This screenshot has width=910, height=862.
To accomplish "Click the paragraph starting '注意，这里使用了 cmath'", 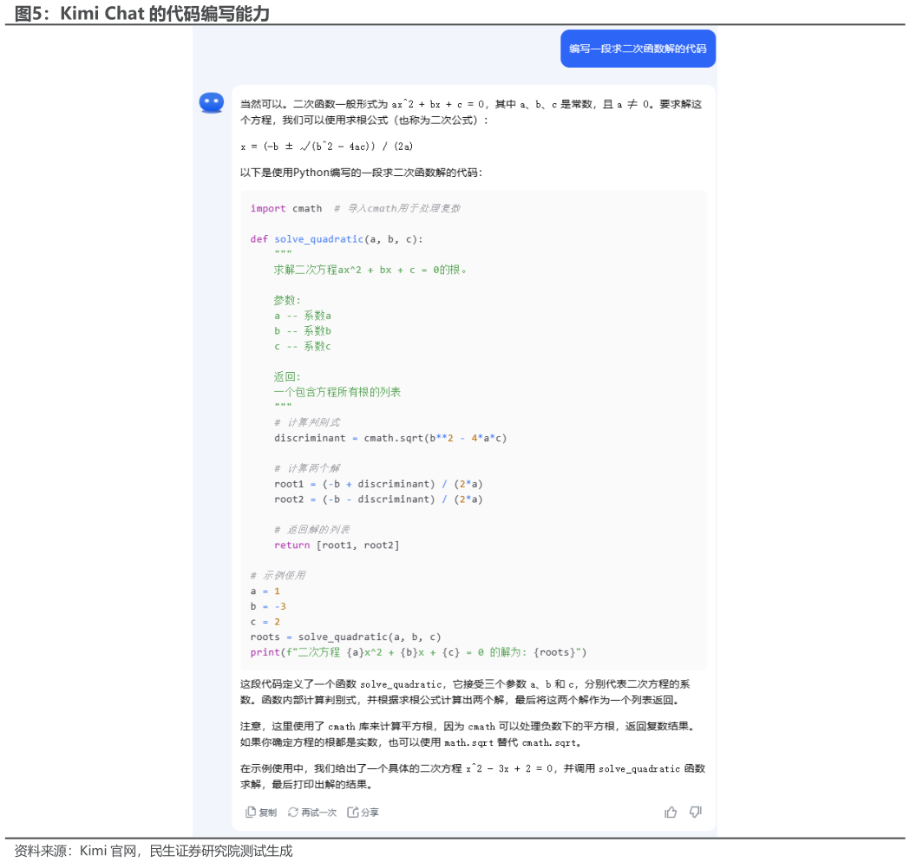I will (x=469, y=735).
